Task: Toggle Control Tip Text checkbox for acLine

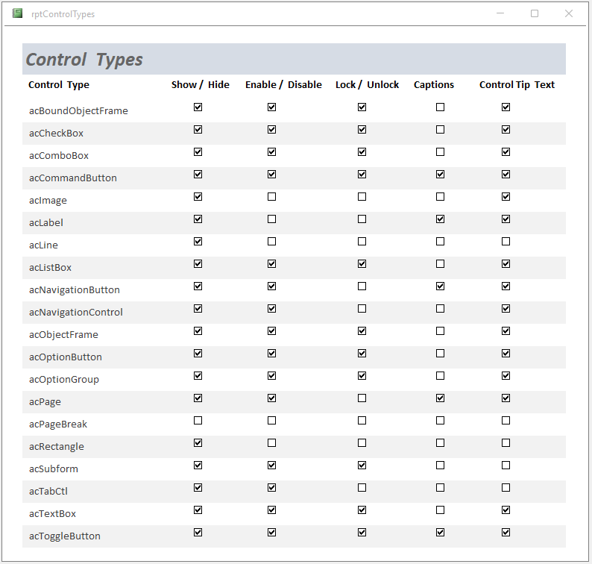Action: coord(506,241)
